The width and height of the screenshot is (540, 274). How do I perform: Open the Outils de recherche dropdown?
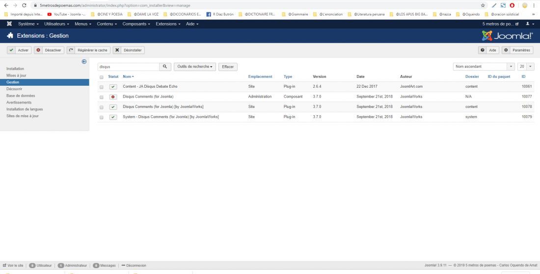tap(194, 67)
